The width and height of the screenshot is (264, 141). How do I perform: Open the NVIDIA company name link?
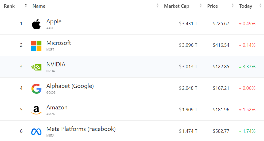(x=56, y=65)
